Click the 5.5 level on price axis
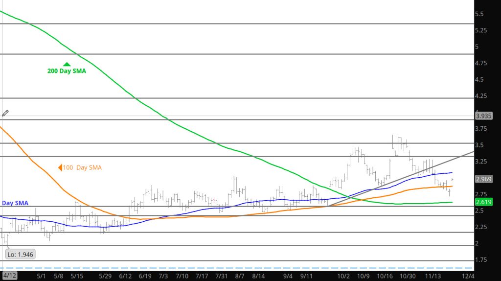The height and width of the screenshot is (281, 501). 479,14
